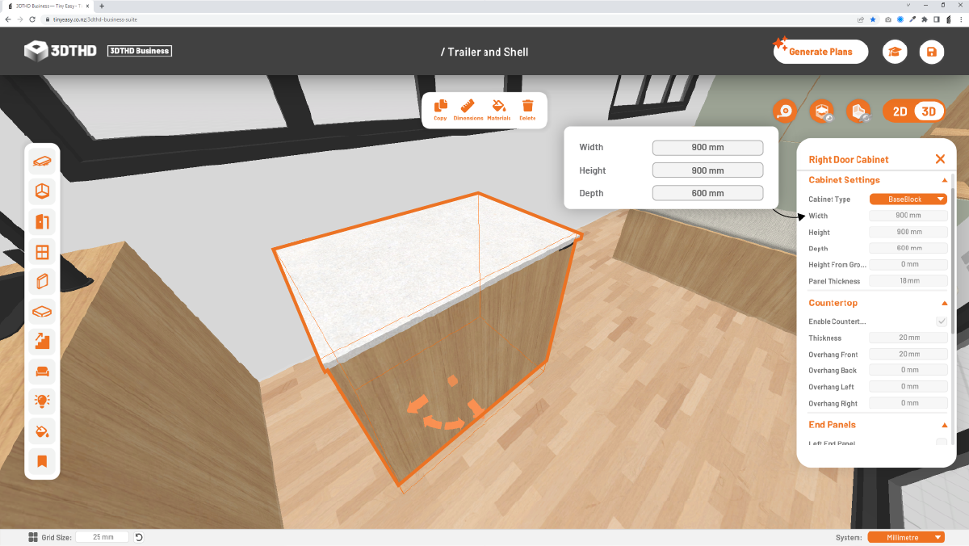Click Width 900 mm in popup callout
This screenshot has height=546, width=969.
coord(707,148)
